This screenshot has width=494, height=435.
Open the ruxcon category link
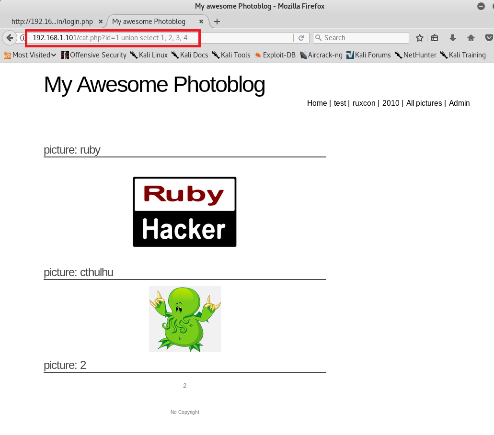364,103
